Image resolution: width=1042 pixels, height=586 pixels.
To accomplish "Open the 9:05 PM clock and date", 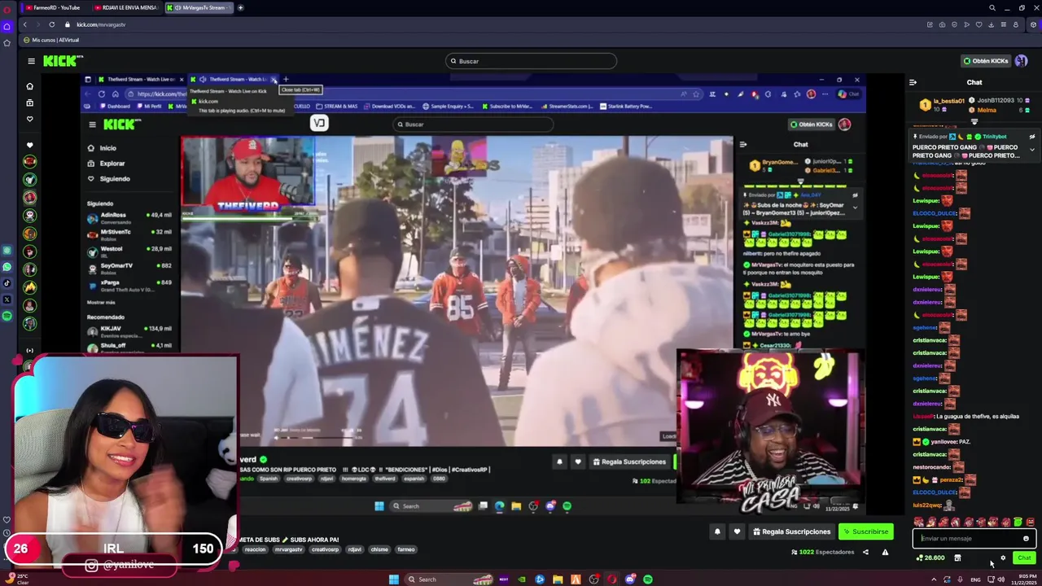I will tap(1023, 579).
